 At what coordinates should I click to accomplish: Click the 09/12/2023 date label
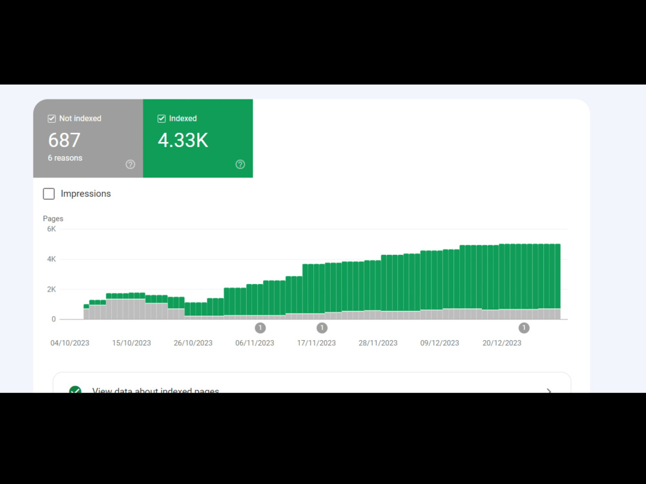tap(439, 343)
